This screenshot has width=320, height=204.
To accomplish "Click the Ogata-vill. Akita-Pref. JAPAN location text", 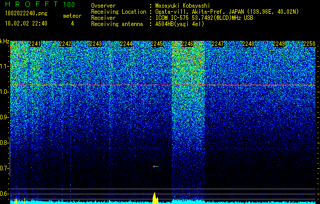I will tap(227, 12).
